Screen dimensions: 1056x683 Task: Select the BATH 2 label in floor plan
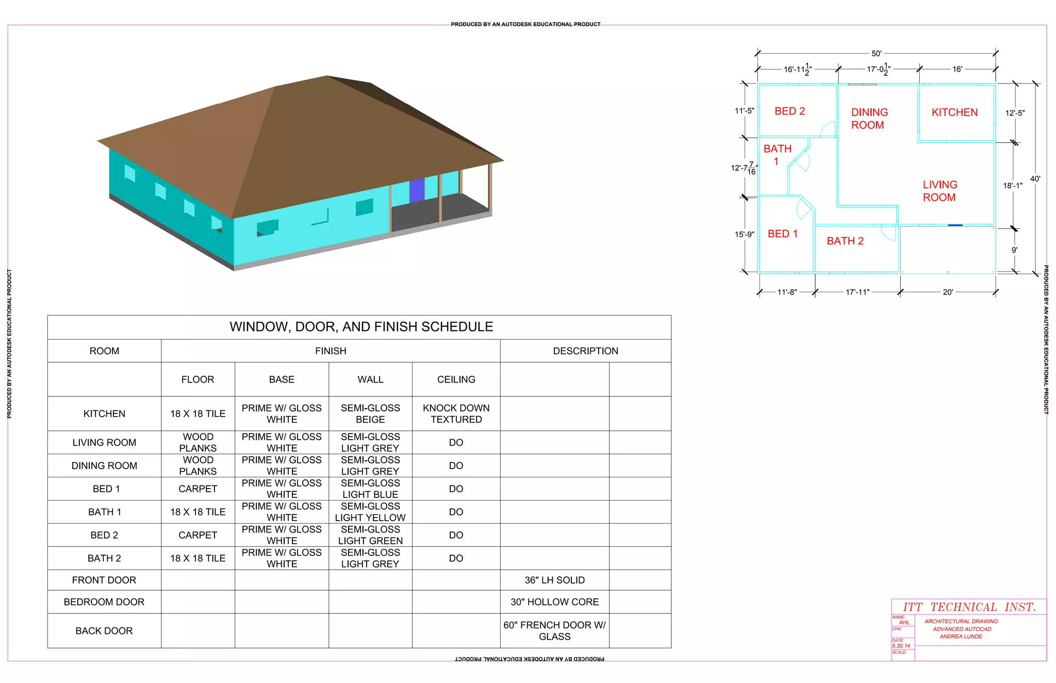(845, 241)
